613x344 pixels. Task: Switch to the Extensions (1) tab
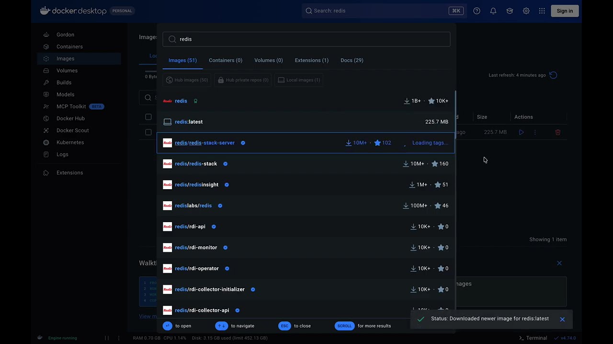[312, 60]
